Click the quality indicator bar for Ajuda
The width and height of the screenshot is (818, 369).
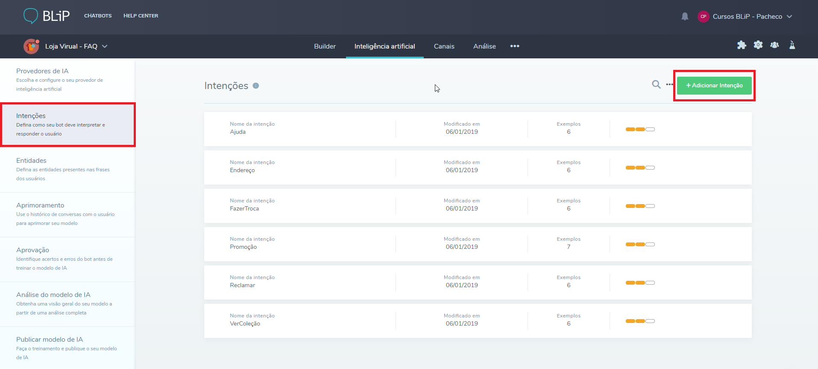tap(640, 130)
